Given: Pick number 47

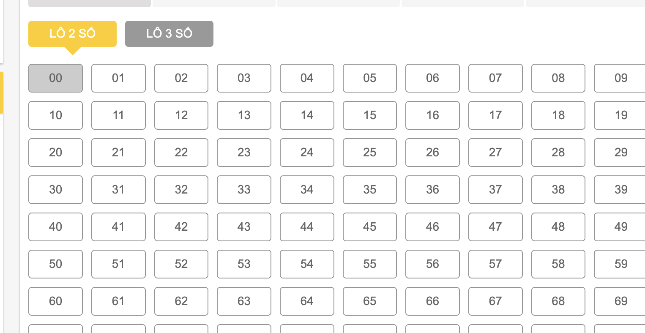Looking at the screenshot, I should point(495,227).
